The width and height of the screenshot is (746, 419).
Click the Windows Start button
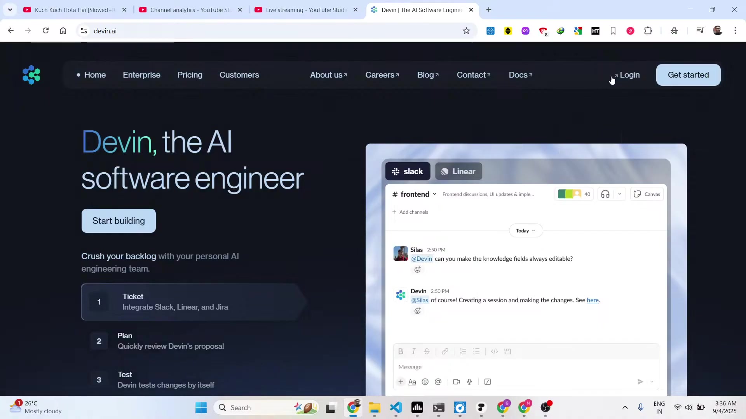pos(201,407)
